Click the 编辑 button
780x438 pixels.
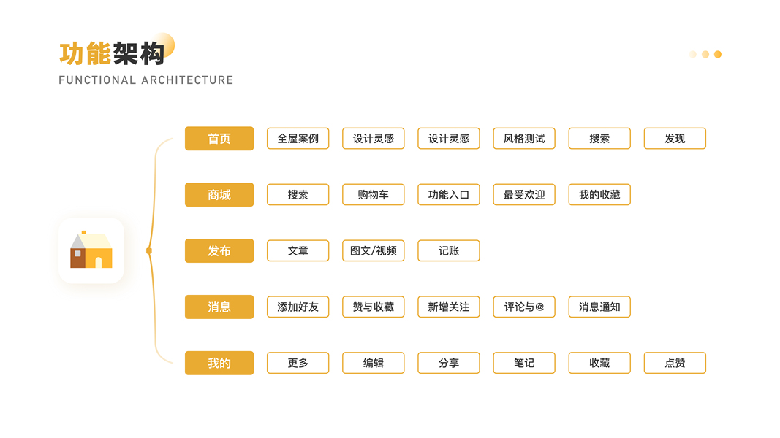[x=374, y=363]
